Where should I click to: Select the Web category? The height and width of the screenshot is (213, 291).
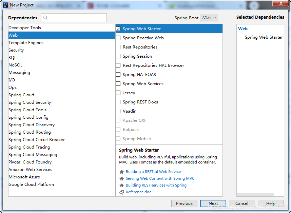(62, 35)
